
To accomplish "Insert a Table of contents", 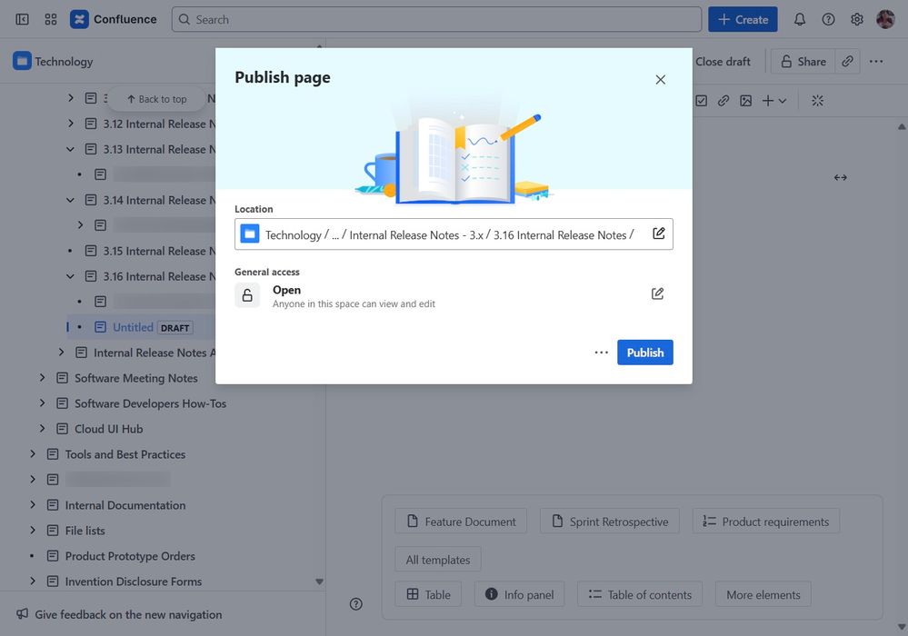I will (640, 594).
